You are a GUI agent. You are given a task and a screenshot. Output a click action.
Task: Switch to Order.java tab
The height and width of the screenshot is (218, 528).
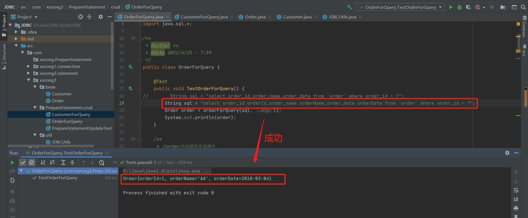pos(255,17)
